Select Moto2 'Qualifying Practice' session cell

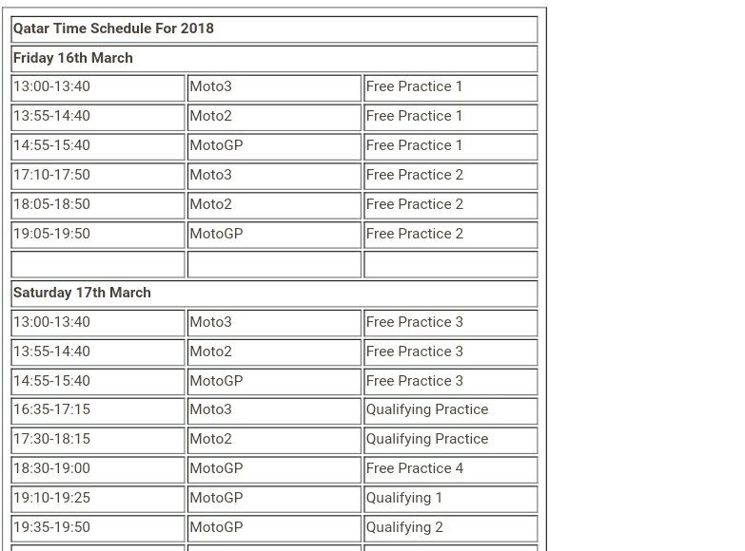(427, 439)
